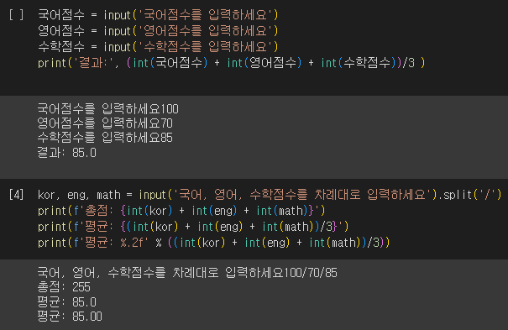This screenshot has height=330, width=508.
Task: Click output line '수학점수를 입력하세요85'
Action: coord(105,138)
